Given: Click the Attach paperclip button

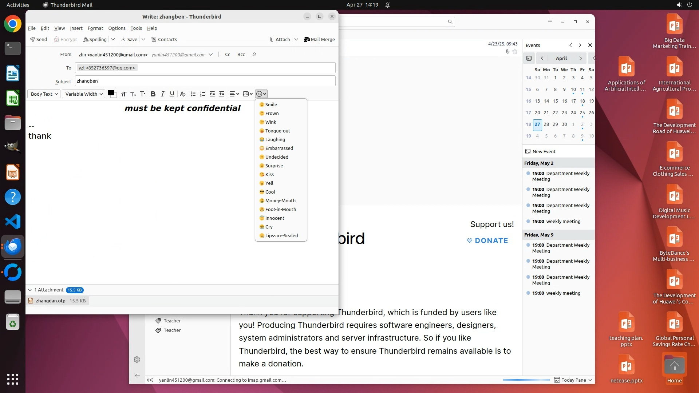Looking at the screenshot, I should (280, 39).
